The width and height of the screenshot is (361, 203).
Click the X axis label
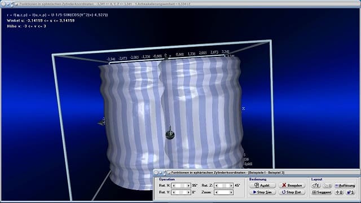click(243, 108)
